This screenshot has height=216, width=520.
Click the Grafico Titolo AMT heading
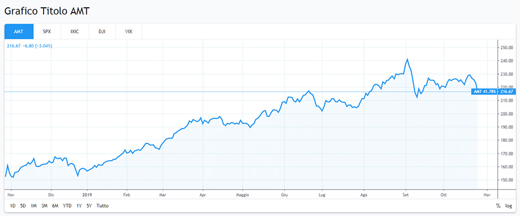(47, 11)
